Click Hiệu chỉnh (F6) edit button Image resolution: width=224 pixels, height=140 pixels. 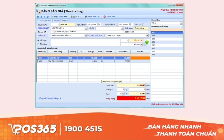(59, 17)
